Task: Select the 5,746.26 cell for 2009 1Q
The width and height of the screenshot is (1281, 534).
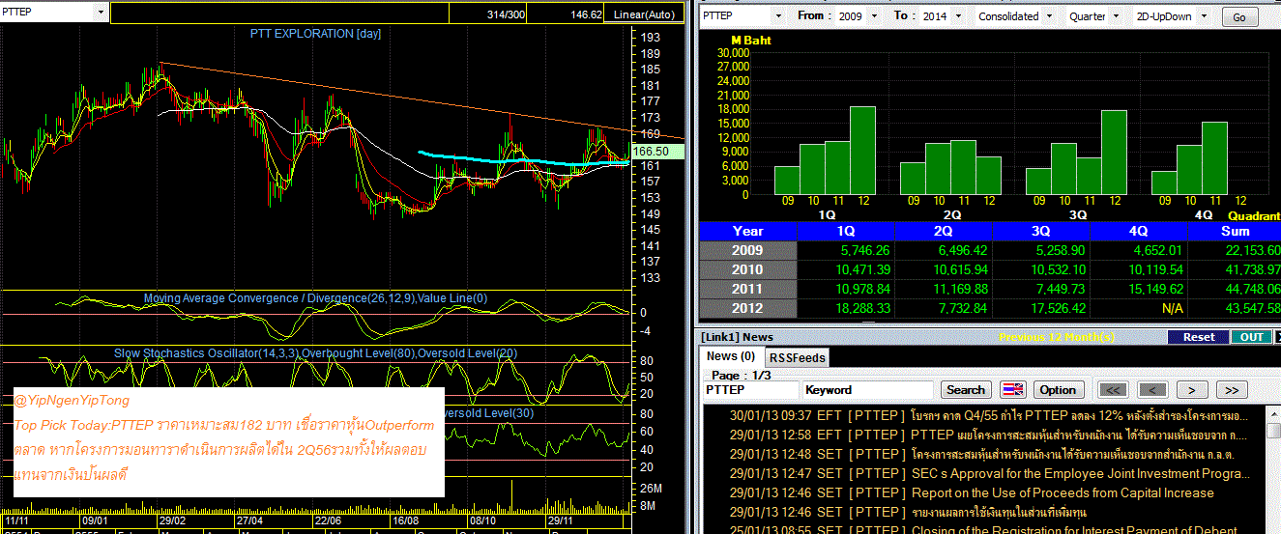Action: click(846, 250)
